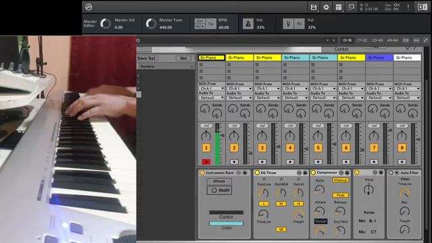
Task: Click track 1 green volume meter fader
Action: (x=217, y=144)
